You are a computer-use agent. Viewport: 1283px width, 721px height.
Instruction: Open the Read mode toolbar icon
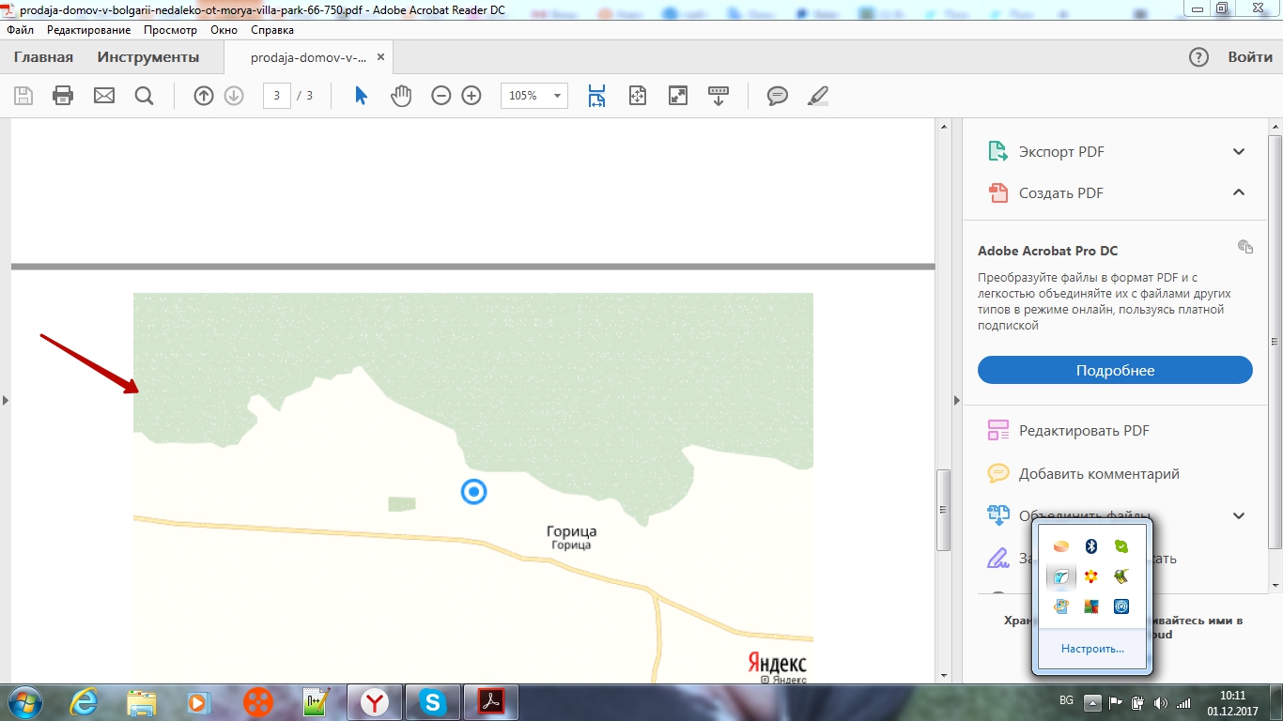pos(719,95)
